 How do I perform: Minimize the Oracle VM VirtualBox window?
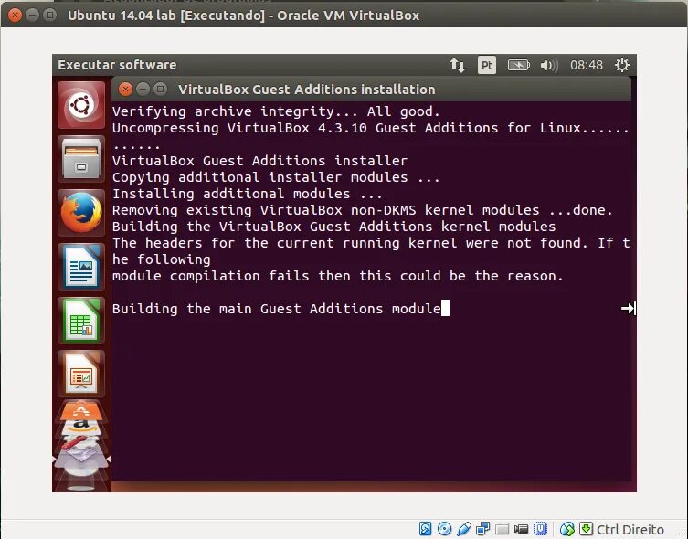[x=33, y=16]
